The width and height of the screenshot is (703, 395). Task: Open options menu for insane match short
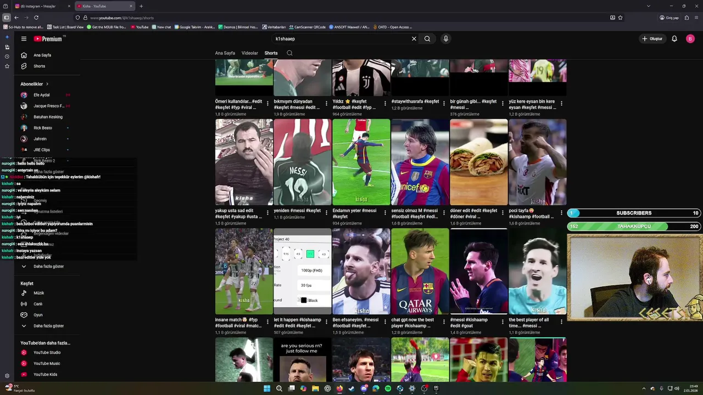pyautogui.click(x=267, y=322)
